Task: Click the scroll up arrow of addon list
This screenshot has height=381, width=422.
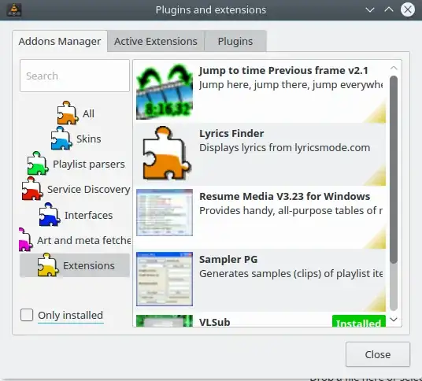Action: pyautogui.click(x=394, y=68)
